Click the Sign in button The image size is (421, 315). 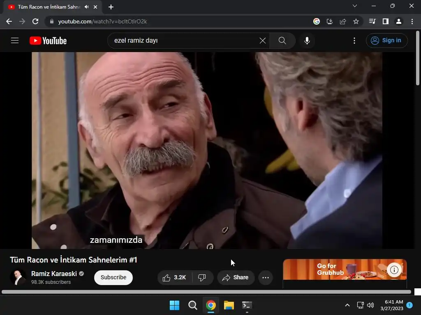point(386,41)
